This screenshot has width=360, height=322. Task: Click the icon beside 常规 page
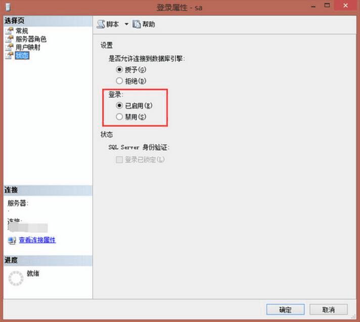[x=10, y=31]
